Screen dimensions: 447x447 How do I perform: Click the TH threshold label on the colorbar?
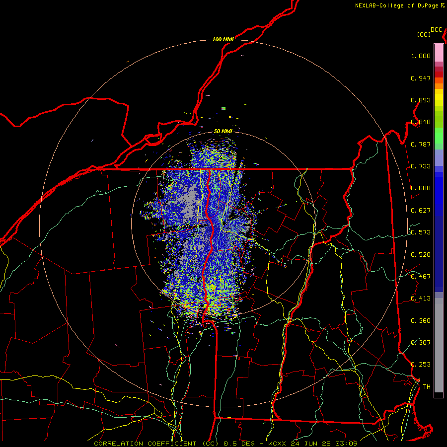(427, 387)
